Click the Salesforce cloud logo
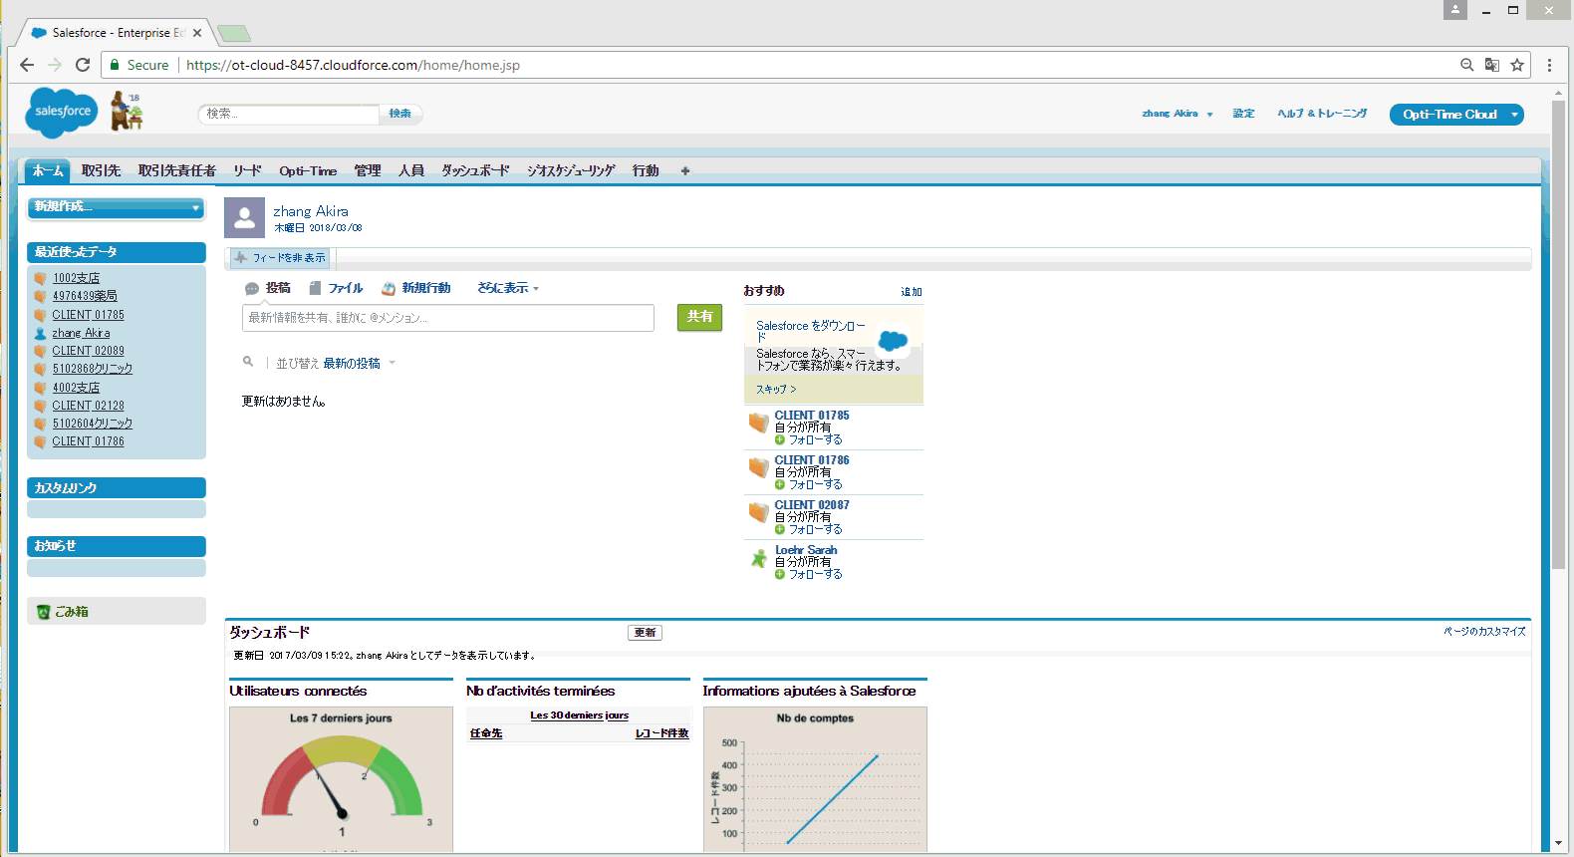Screen dimensions: 1574x857 [x=61, y=112]
